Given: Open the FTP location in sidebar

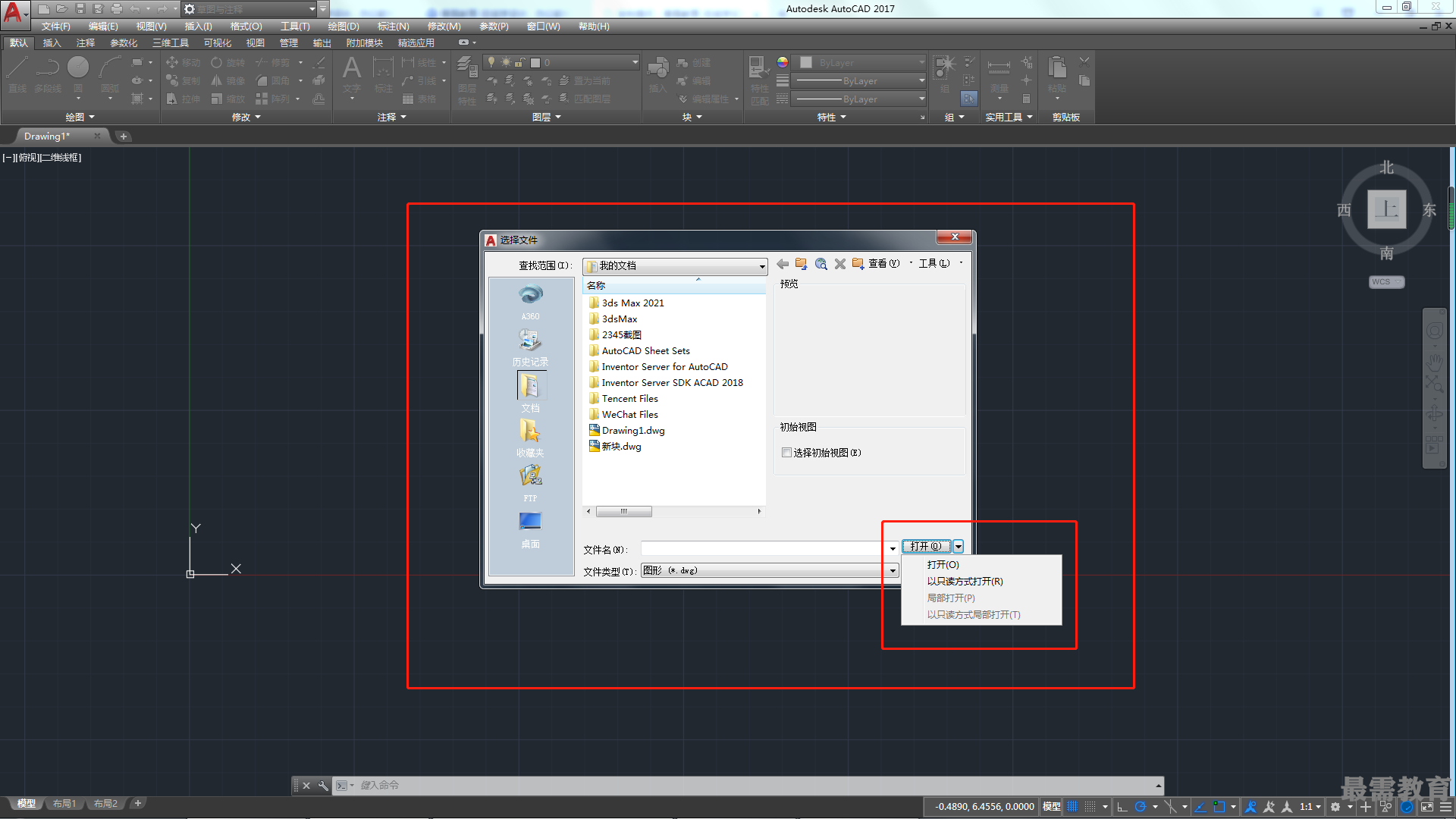Looking at the screenshot, I should [x=531, y=484].
